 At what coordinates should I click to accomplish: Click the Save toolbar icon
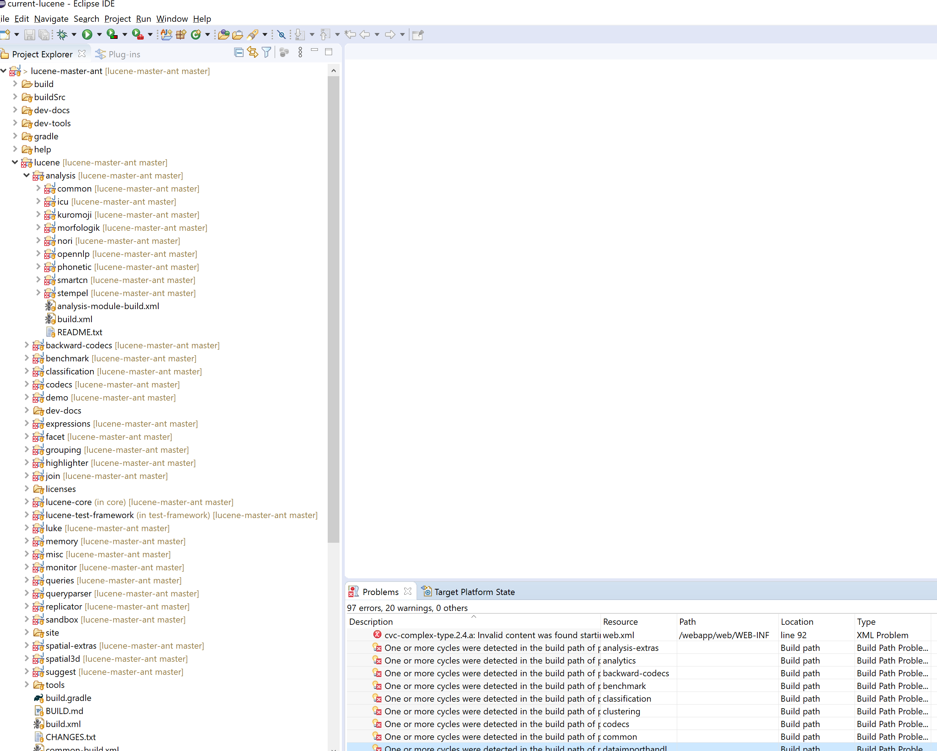29,35
